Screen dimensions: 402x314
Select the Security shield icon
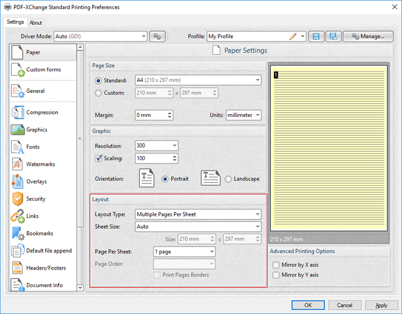pos(18,199)
